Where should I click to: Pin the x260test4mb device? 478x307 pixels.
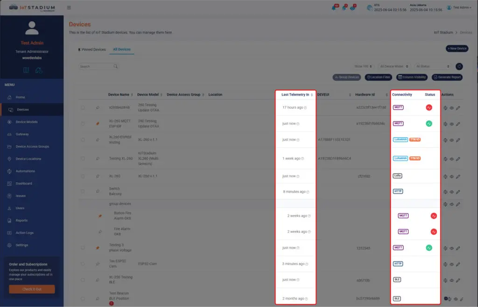click(x=98, y=107)
